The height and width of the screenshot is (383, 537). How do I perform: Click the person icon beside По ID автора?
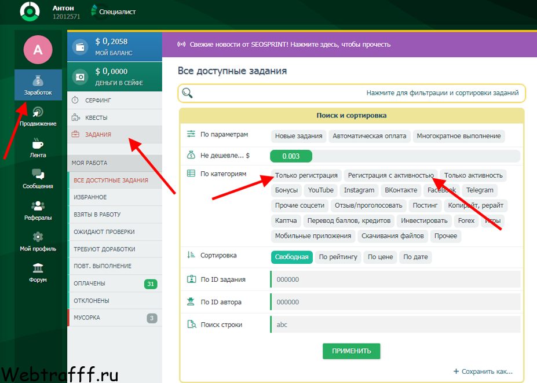[191, 301]
